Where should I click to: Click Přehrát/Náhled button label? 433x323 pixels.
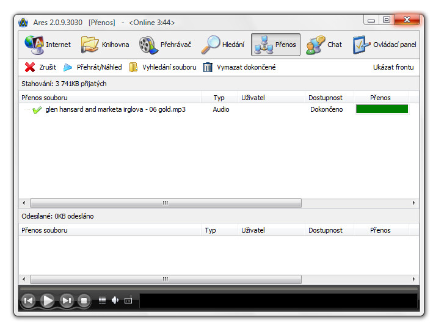tap(99, 67)
